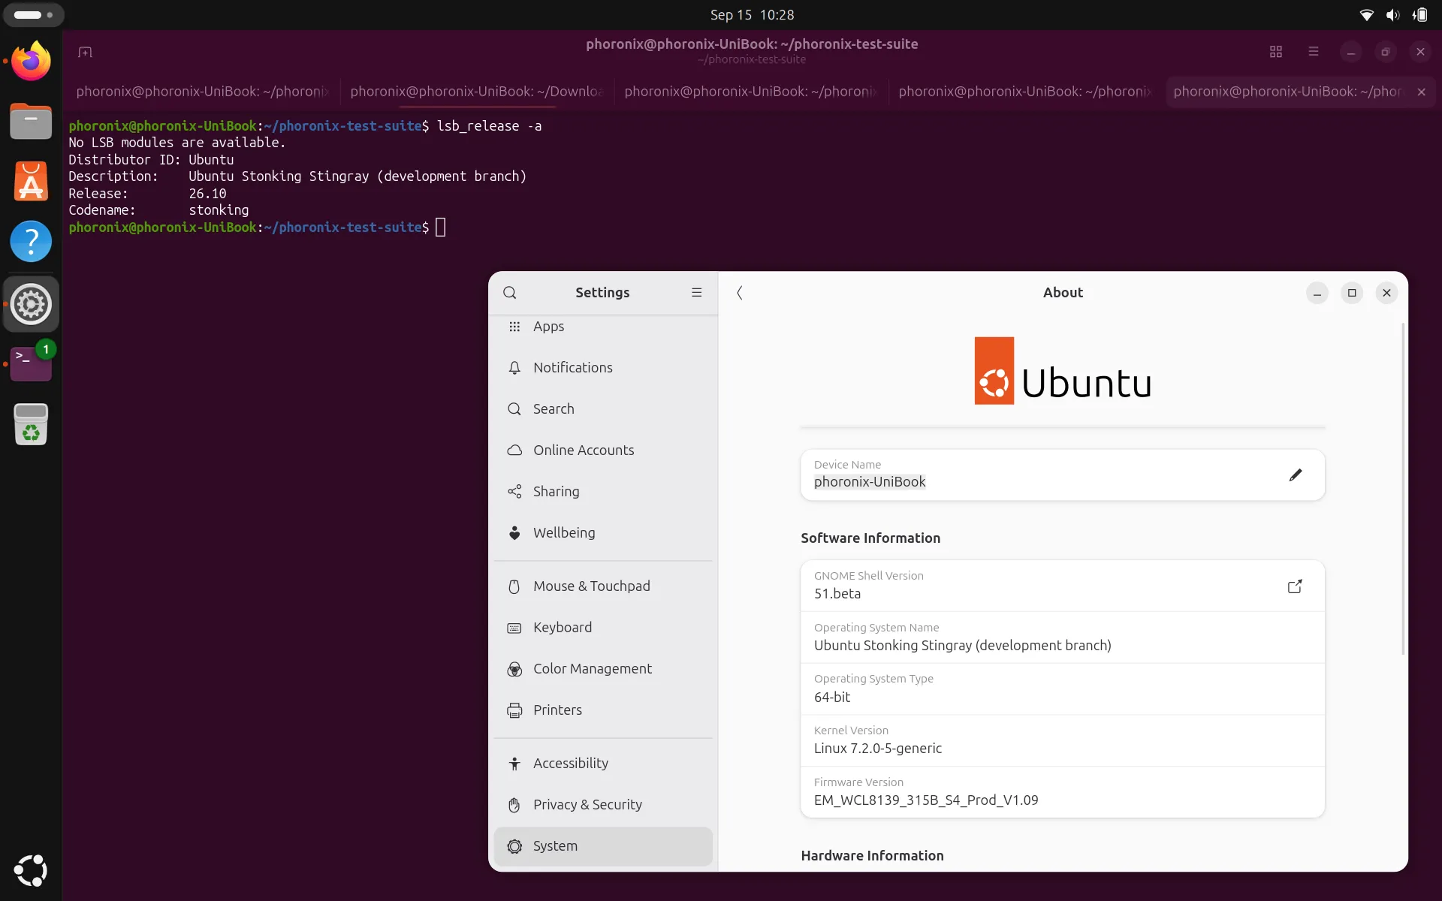Click the Wi-Fi icon in the top bar

[x=1367, y=15]
